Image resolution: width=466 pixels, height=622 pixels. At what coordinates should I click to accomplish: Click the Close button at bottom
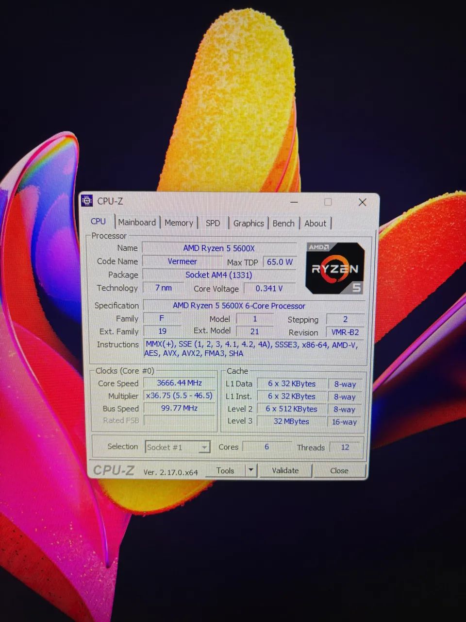pos(339,470)
